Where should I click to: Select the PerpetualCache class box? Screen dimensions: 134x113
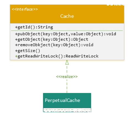coord(67,103)
